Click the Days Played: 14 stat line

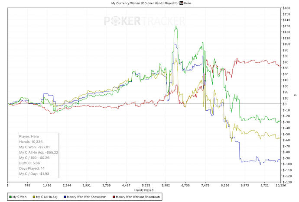click(x=32, y=169)
